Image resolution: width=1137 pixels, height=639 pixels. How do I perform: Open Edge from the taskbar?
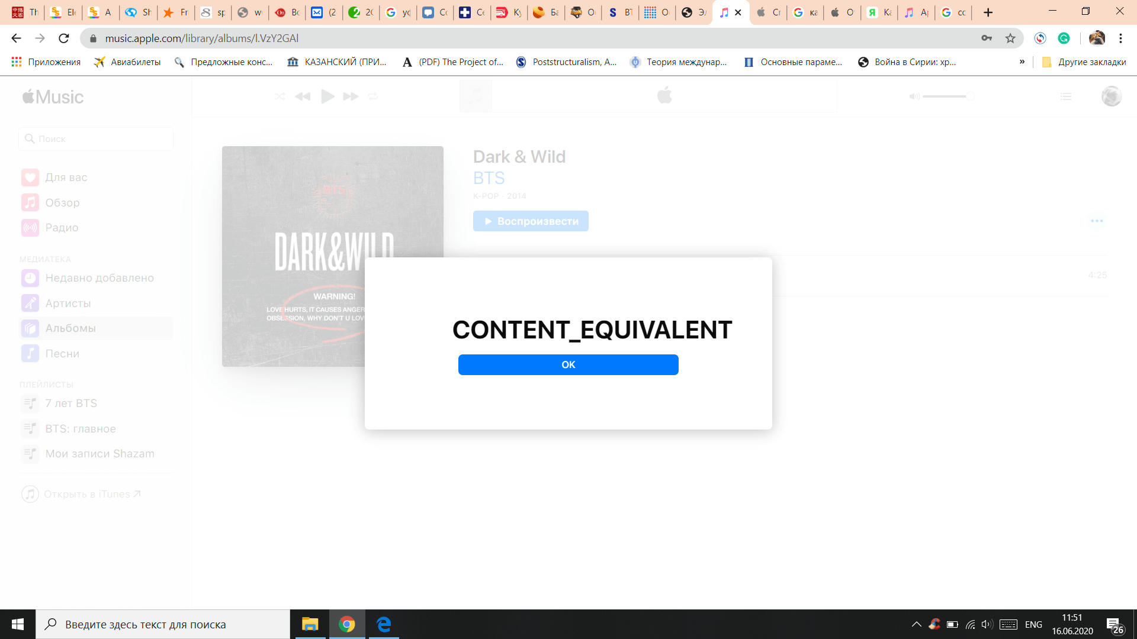pos(384,624)
